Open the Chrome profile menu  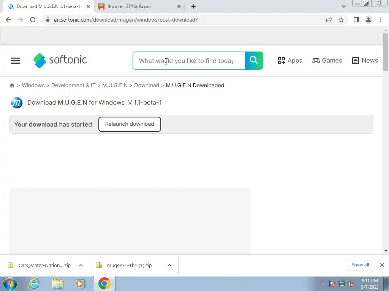pos(368,20)
